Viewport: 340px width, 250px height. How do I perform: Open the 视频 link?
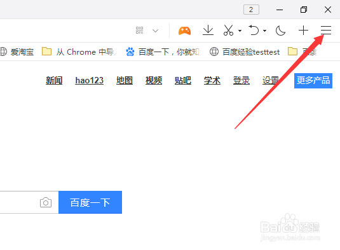point(154,81)
